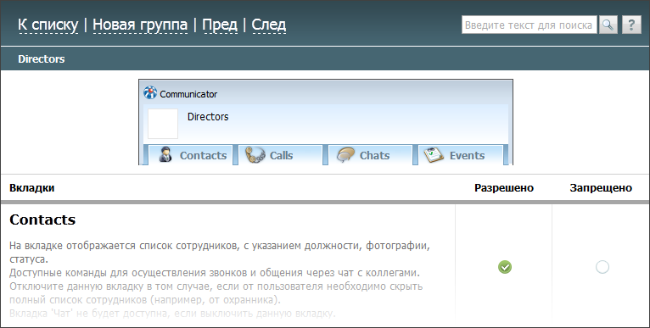The height and width of the screenshot is (328, 650).
Task: Focus the 'Введите текст для поиска' search field
Action: coord(529,25)
